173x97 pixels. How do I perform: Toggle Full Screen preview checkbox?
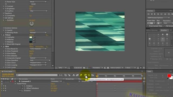pyautogui.click(x=165, y=26)
